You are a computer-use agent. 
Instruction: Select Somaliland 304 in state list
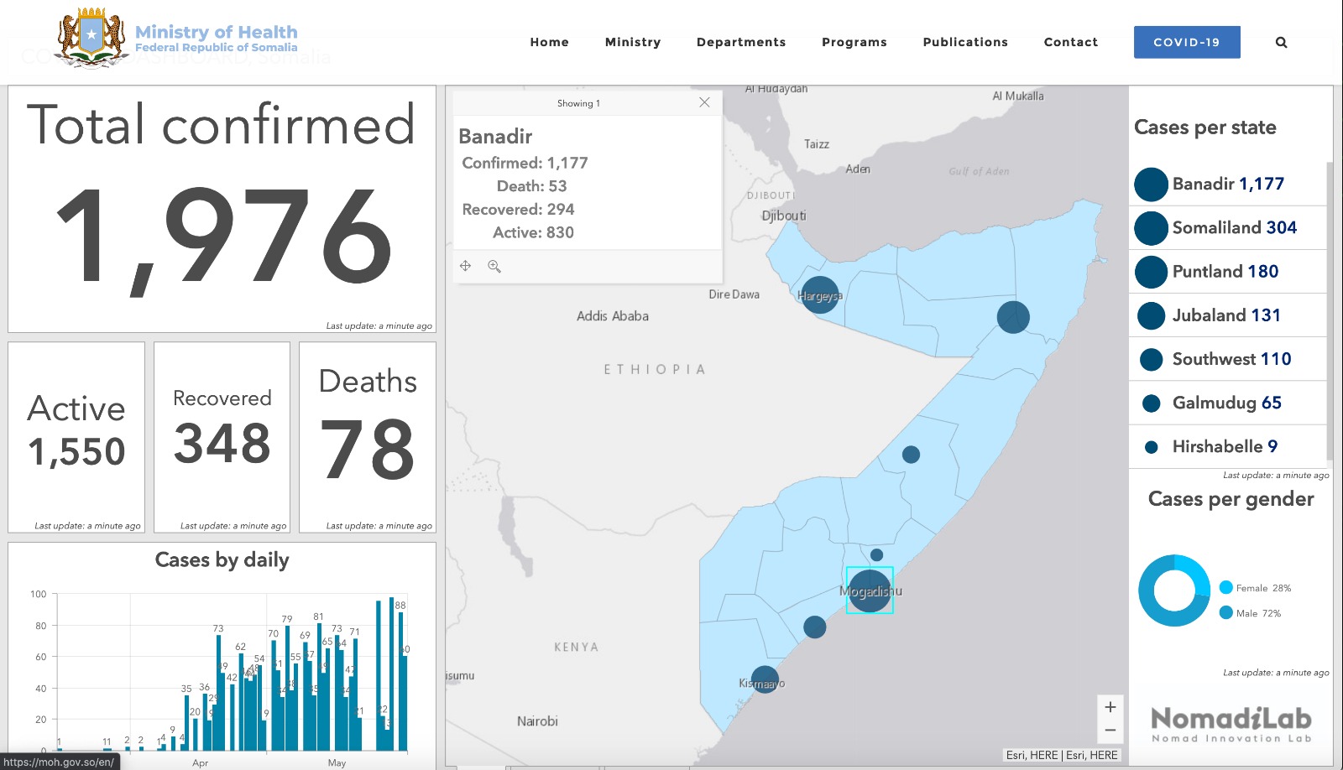pyautogui.click(x=1233, y=228)
